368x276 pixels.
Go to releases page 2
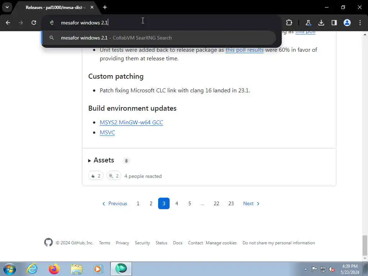(151, 203)
